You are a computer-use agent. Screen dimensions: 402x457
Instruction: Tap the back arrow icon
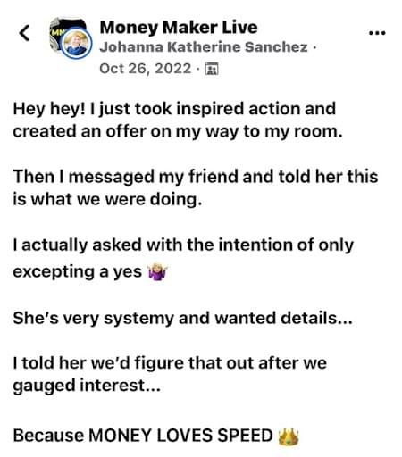24,33
